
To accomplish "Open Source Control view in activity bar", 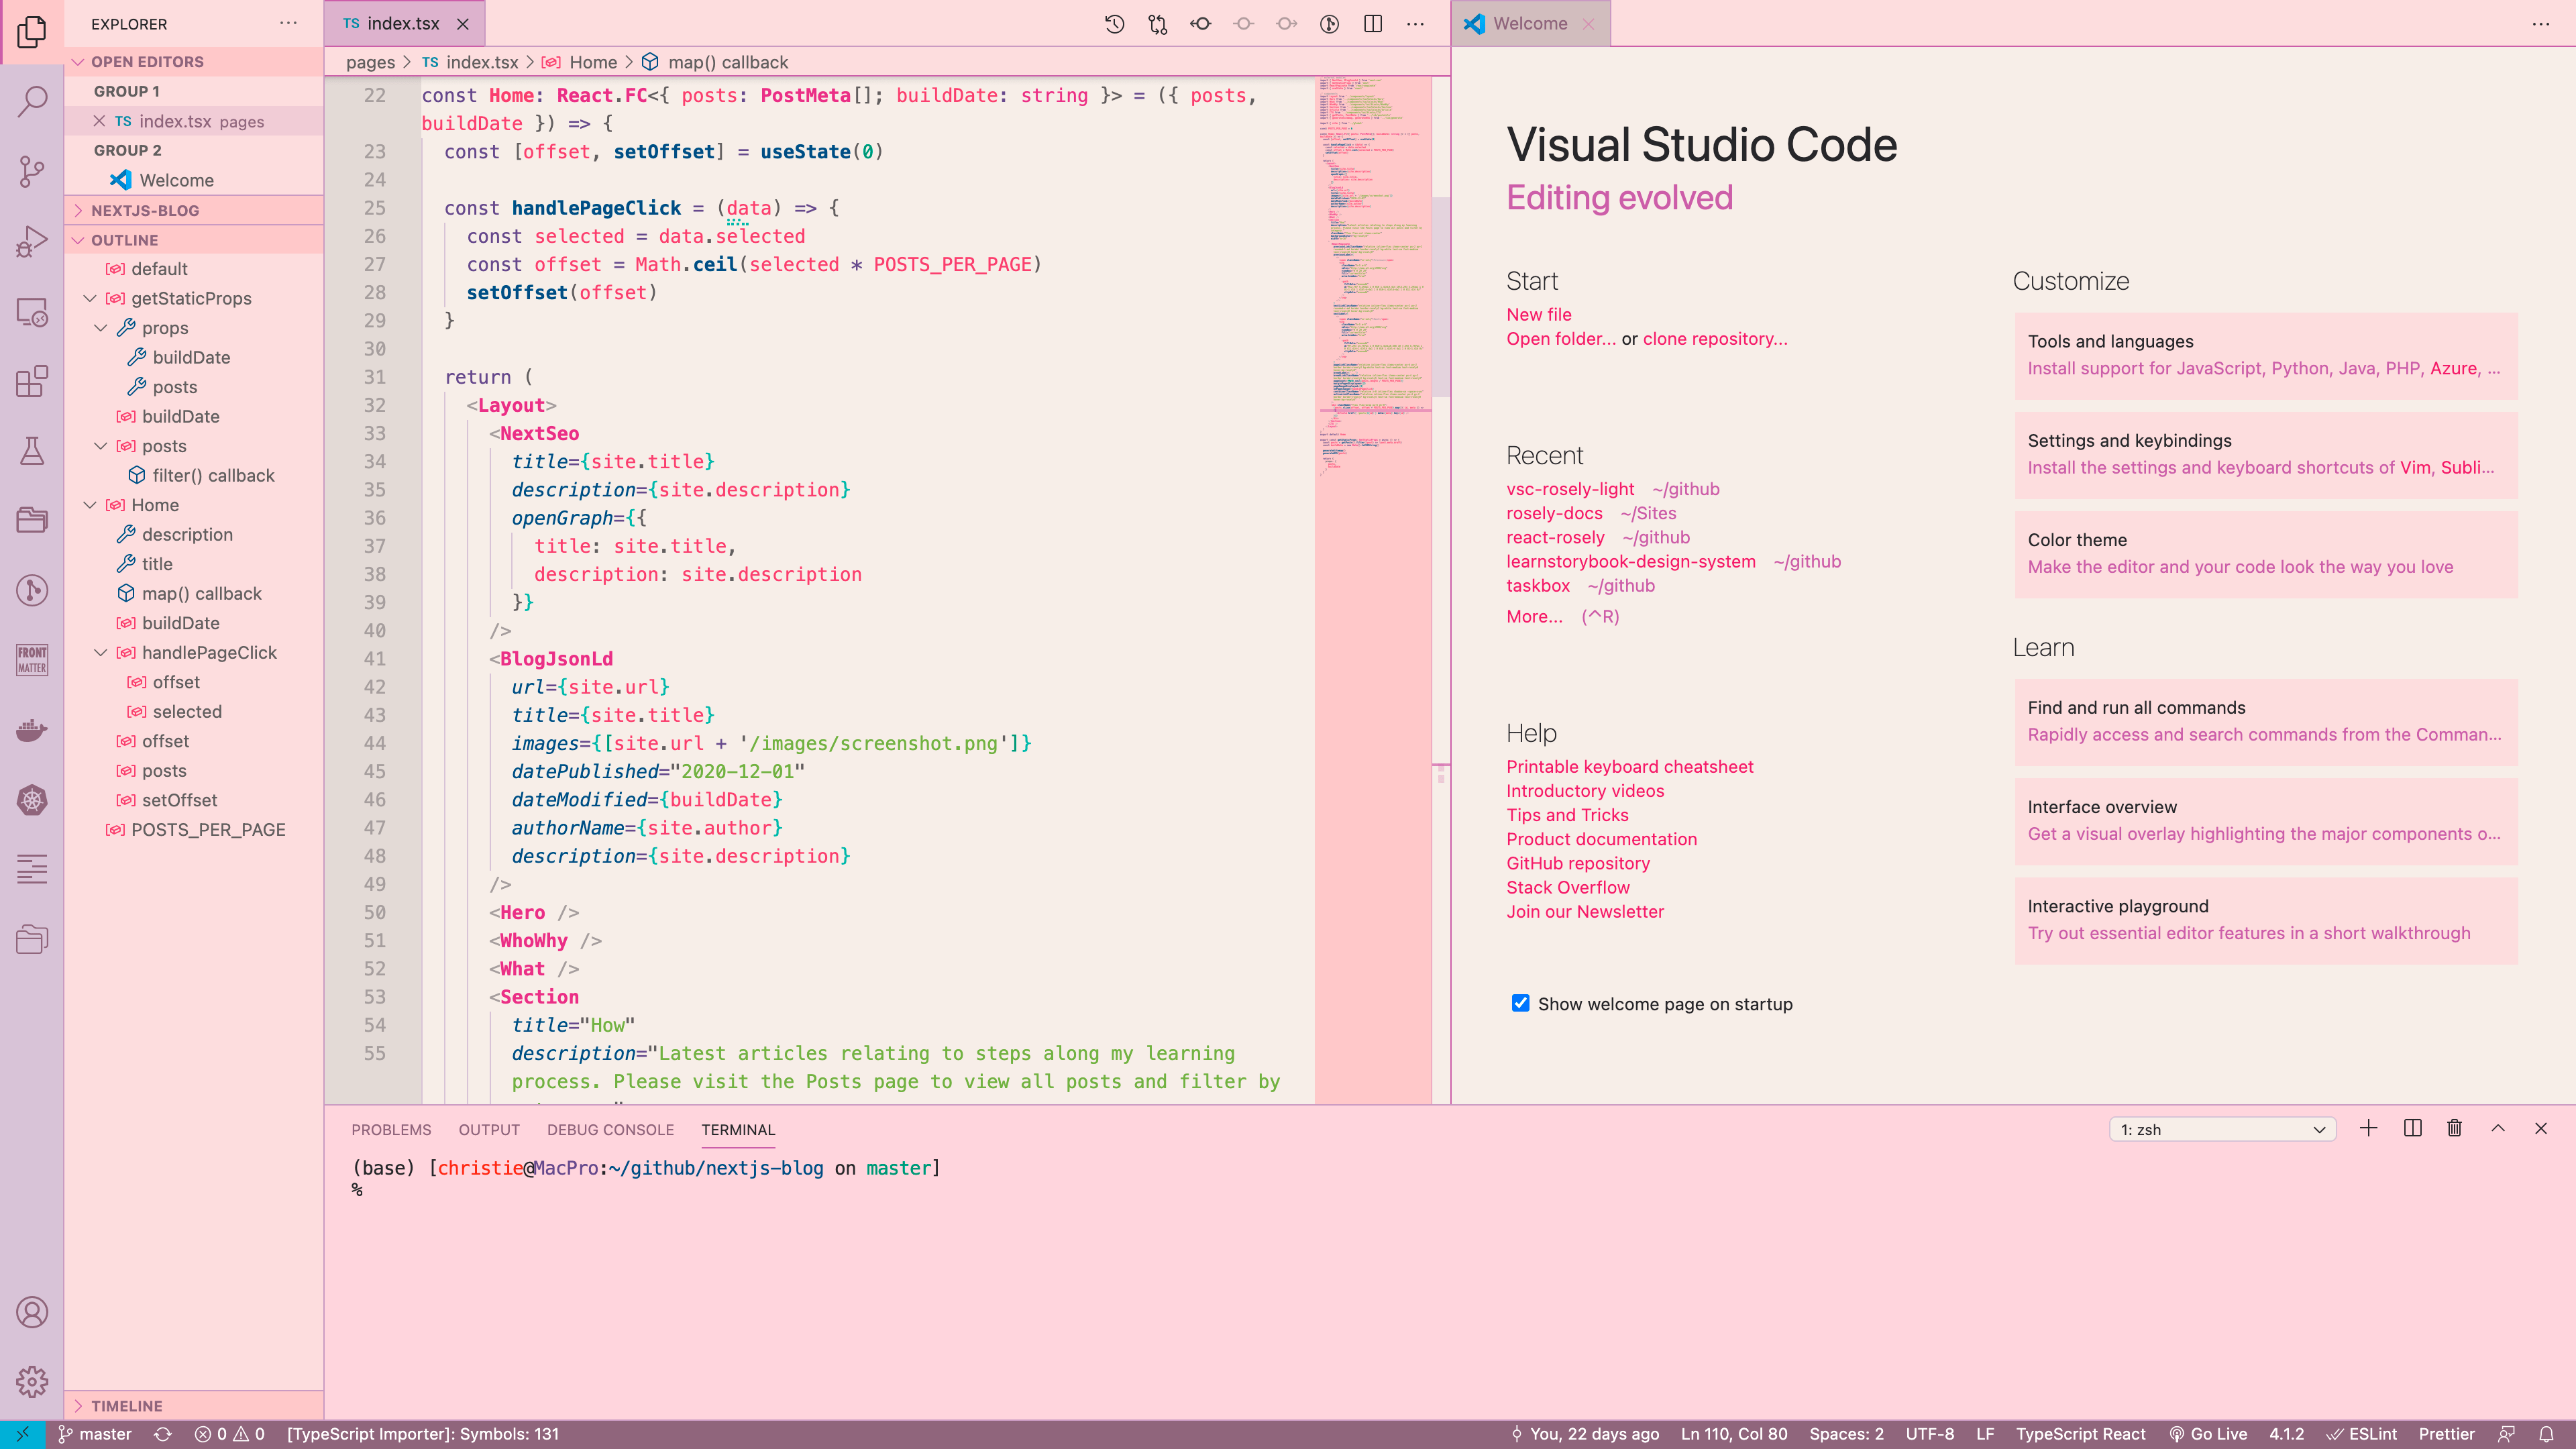I will (32, 171).
